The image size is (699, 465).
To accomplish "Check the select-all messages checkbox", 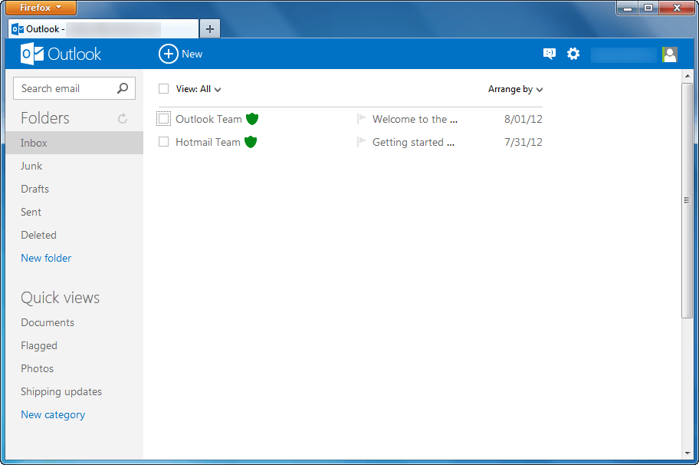I will click(x=163, y=88).
